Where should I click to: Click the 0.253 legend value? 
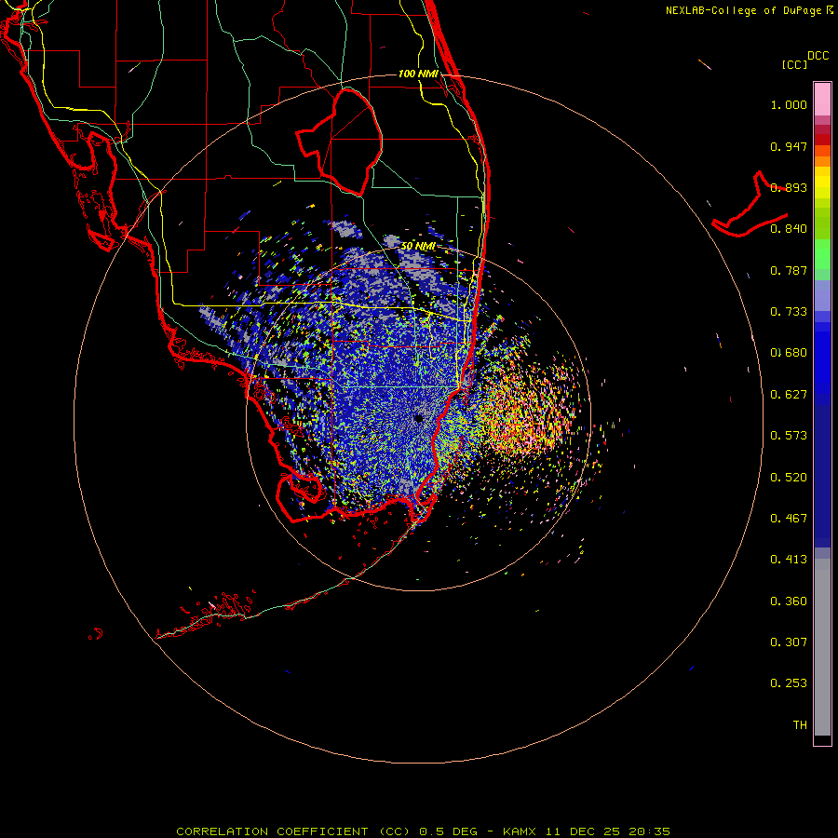pos(789,683)
